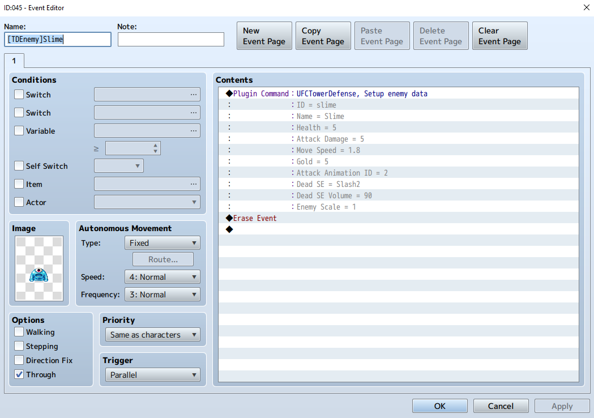Toggle the Self Switch condition checkbox
This screenshot has width=594, height=418.
pos(19,166)
